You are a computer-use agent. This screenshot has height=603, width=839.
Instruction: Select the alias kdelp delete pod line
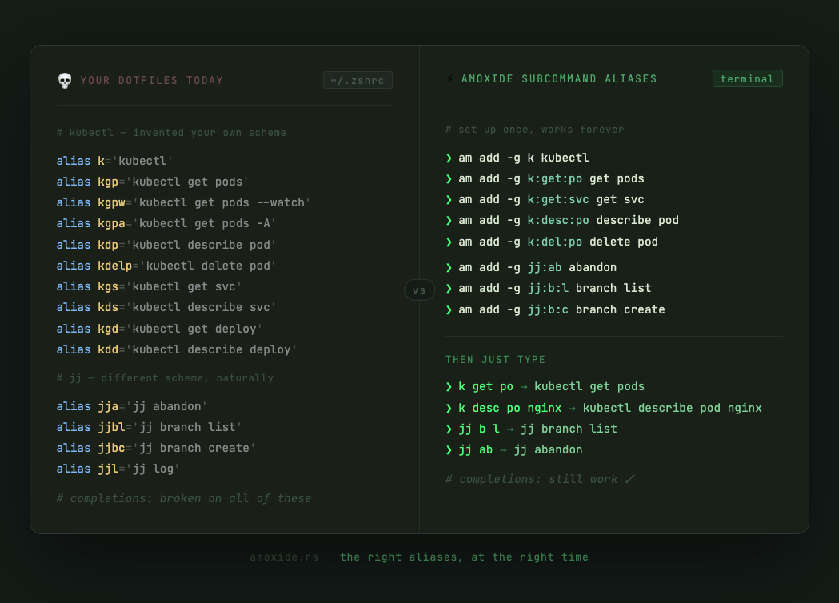[166, 266]
